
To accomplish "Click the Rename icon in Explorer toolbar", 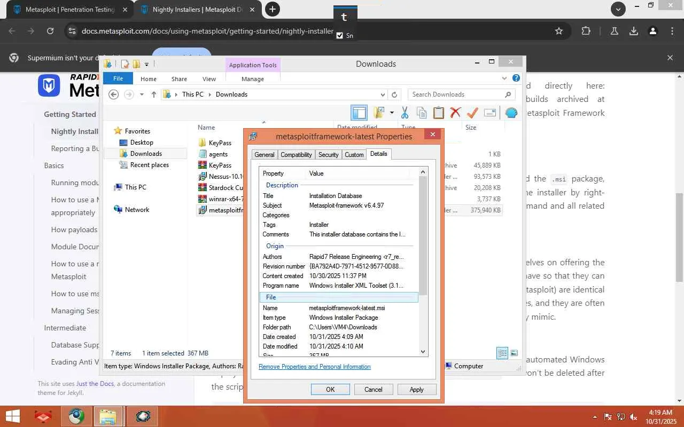I will coord(490,113).
